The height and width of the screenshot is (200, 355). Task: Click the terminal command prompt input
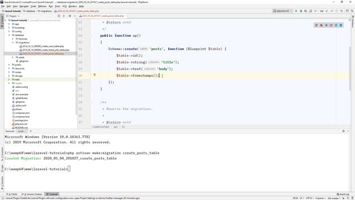coord(69,169)
